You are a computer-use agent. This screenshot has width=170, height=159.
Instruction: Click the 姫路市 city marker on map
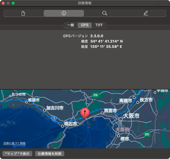pos(26,102)
